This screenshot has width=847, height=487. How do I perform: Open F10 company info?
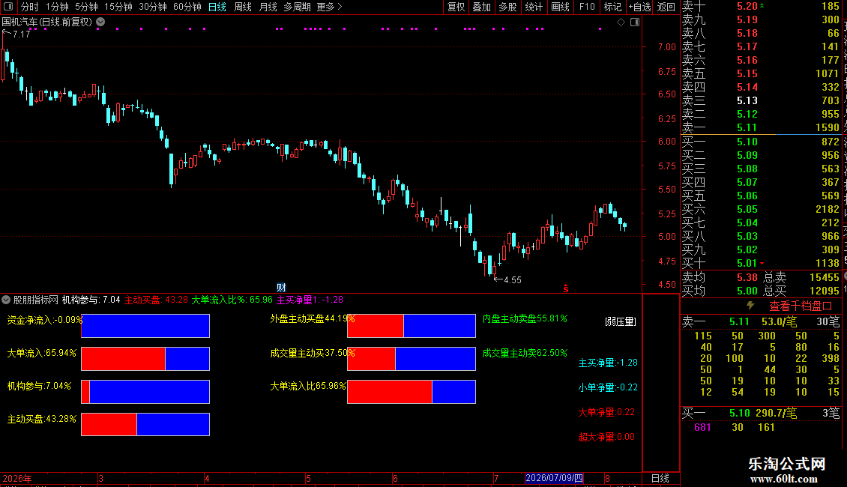click(587, 7)
